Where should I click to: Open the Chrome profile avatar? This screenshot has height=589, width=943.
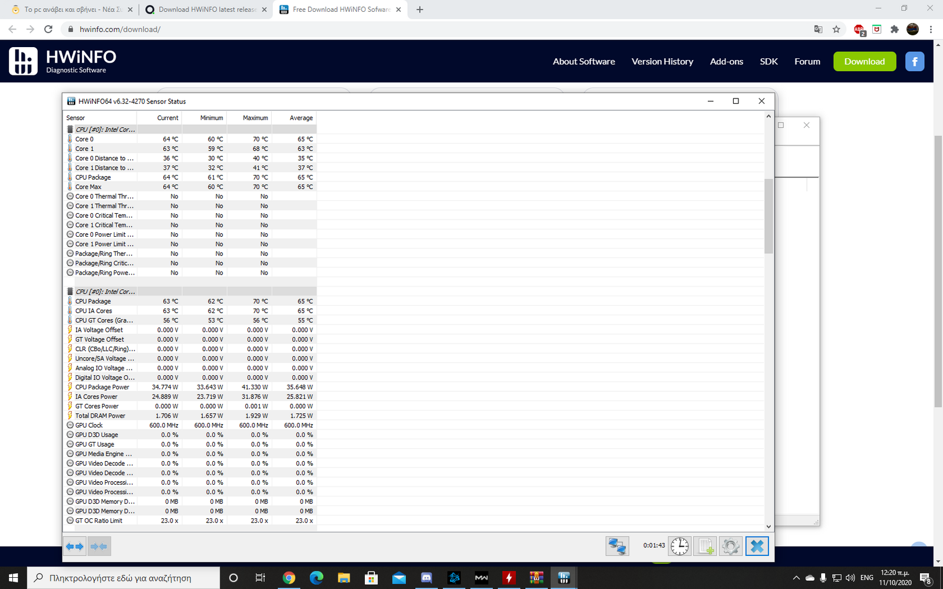point(912,29)
